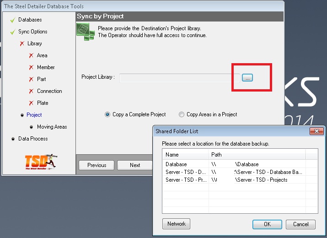The width and height of the screenshot is (327, 238).
Task: Click red X icon beside Area
Action: coord(31,55)
